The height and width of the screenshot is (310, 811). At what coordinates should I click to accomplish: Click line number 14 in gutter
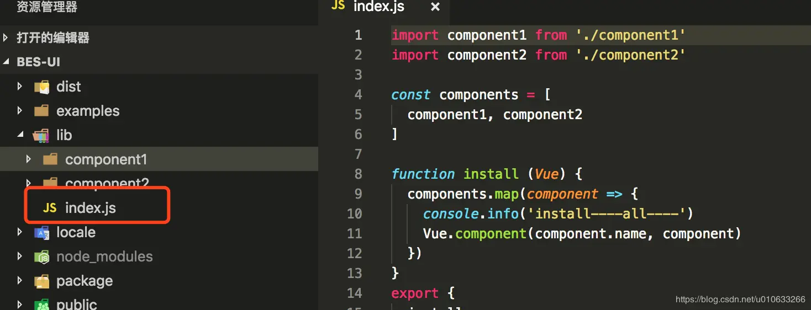point(355,293)
